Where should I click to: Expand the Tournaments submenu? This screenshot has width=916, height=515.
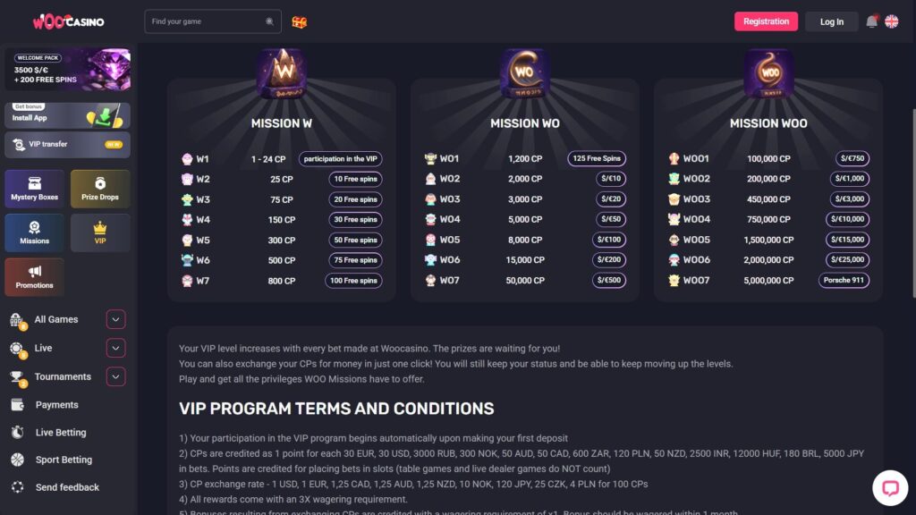(x=115, y=376)
